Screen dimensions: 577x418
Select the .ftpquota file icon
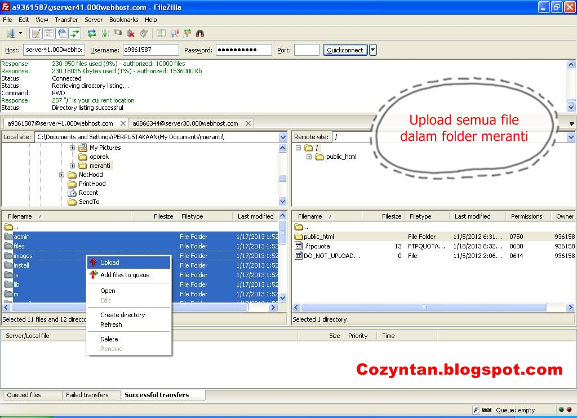[x=299, y=246]
